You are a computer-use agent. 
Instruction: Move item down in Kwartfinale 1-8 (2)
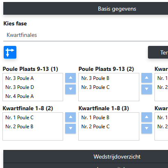(70, 128)
